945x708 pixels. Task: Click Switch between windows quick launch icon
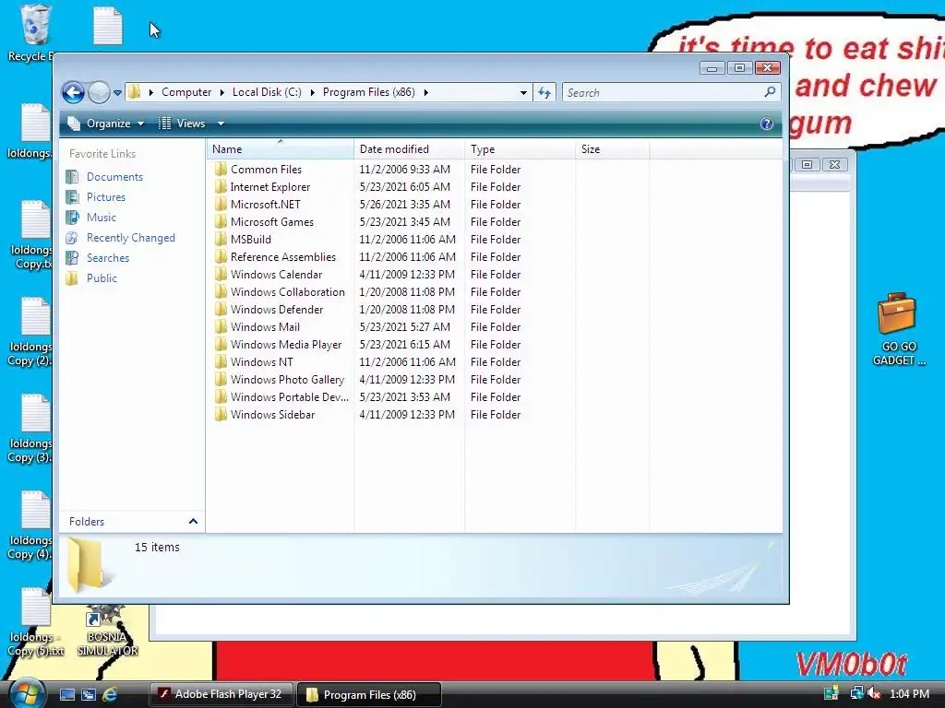click(89, 694)
